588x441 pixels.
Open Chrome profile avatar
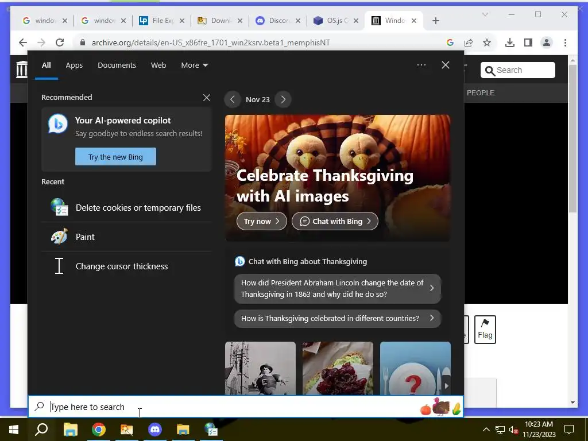pos(547,42)
